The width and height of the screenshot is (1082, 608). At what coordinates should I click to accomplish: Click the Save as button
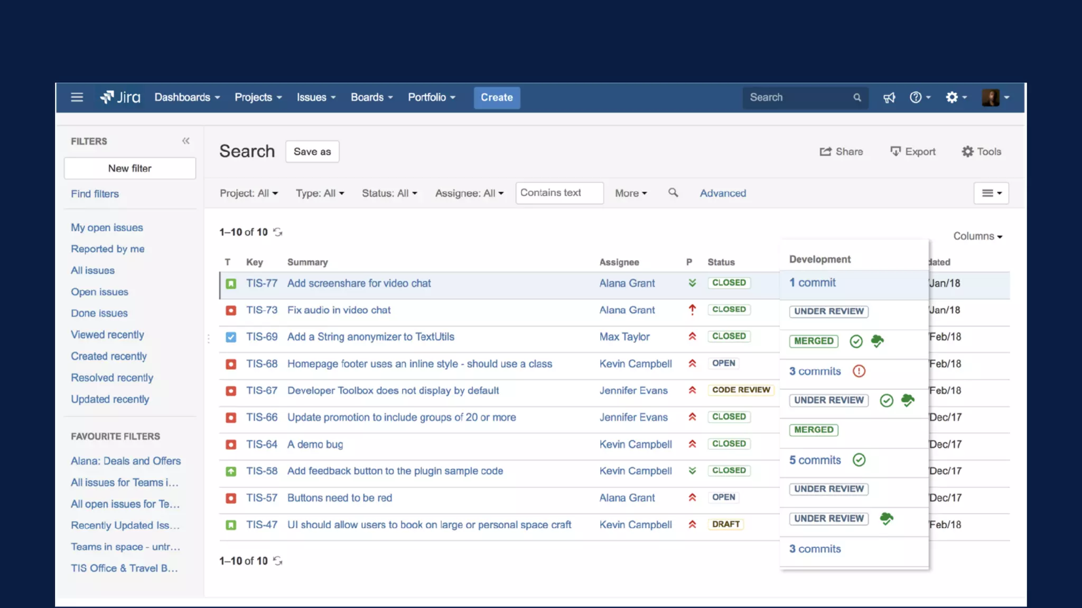[312, 151]
